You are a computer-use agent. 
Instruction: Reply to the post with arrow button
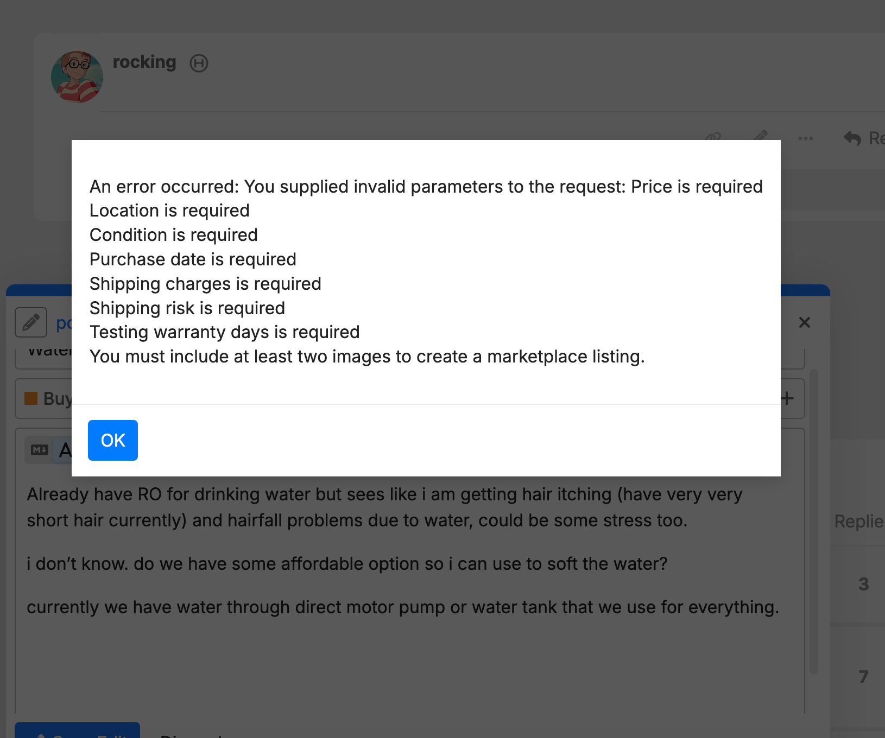[864, 138]
